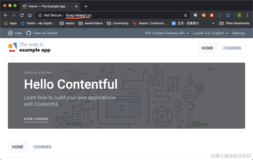Open Settings in the top bar

(239, 33)
